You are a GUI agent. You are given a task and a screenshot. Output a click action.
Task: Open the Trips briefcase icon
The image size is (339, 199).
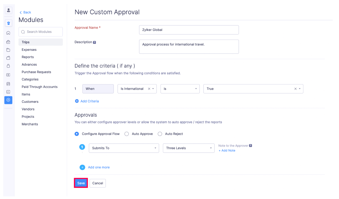coord(8,42)
